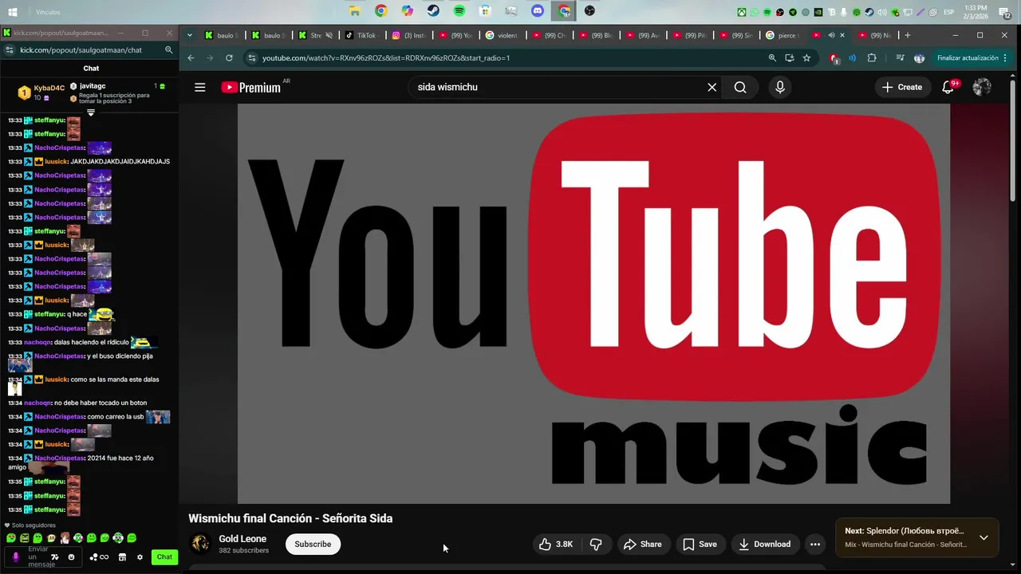Open the 7TV emote menu in chat input
This screenshot has width=1021, height=574.
(55, 557)
